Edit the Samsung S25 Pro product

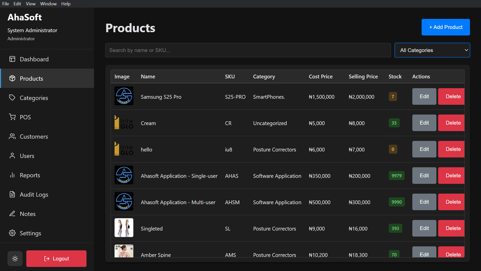click(424, 96)
